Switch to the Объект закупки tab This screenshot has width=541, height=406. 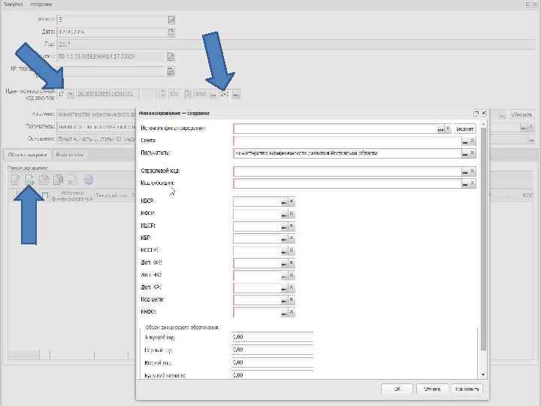(x=27, y=155)
